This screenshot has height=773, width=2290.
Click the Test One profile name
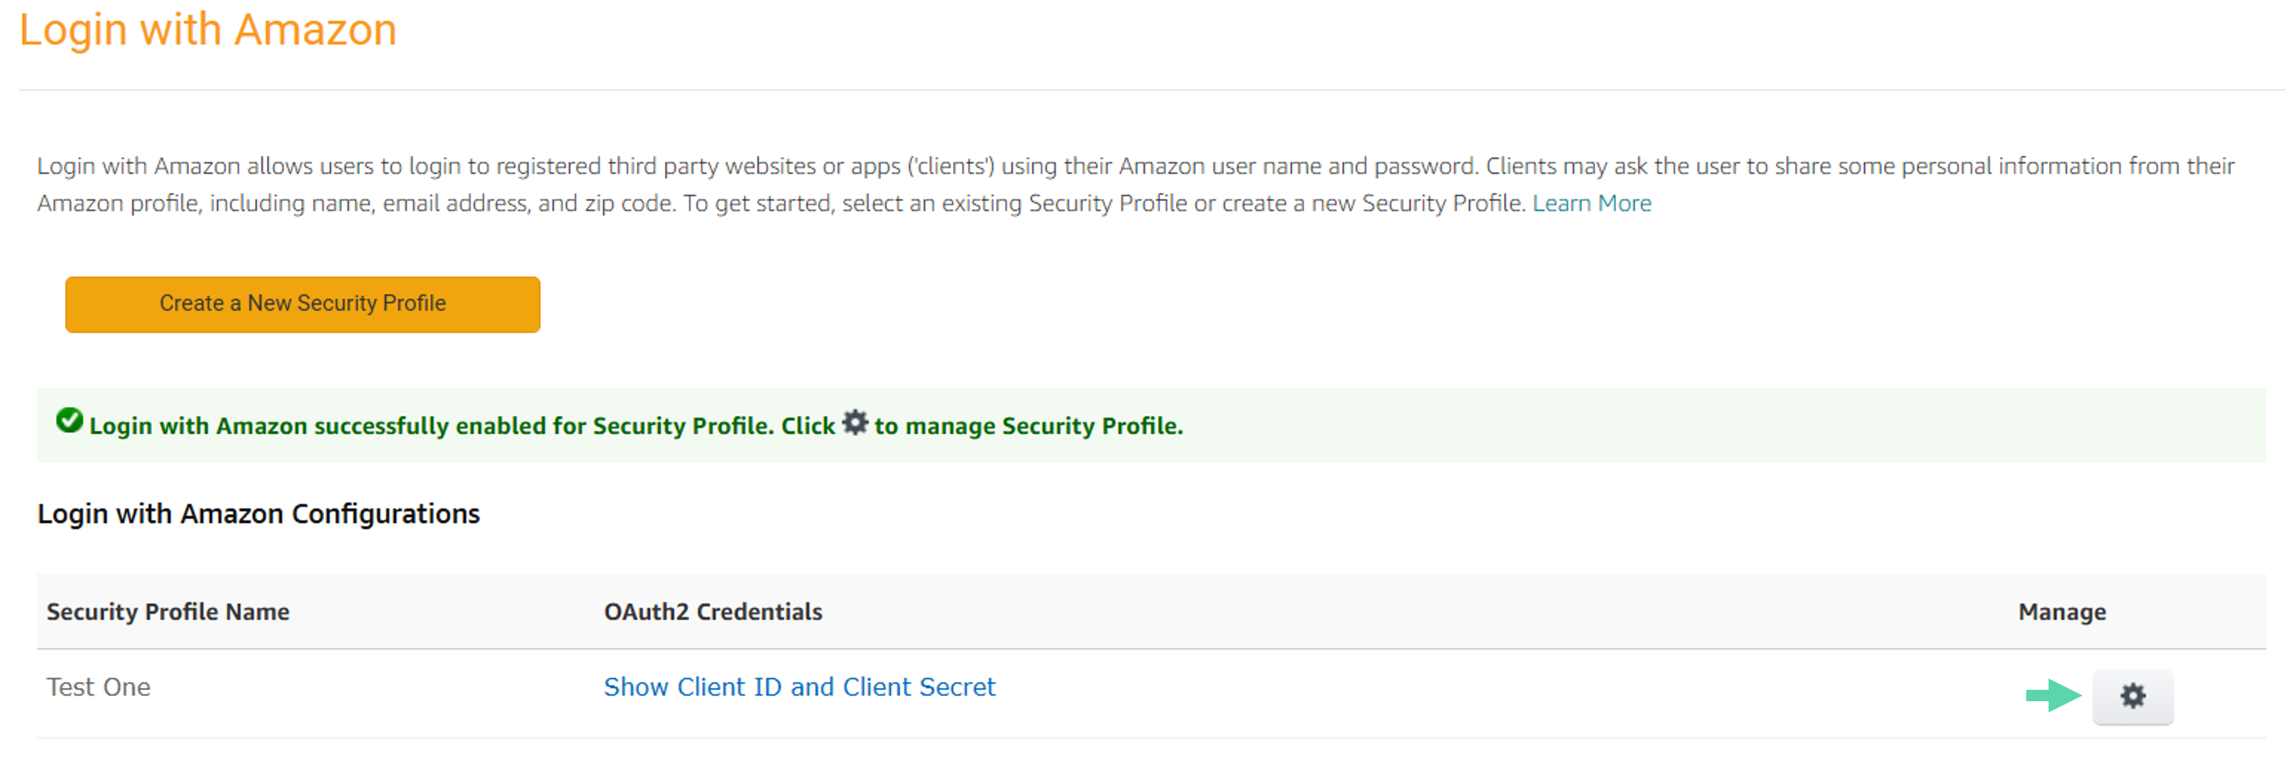99,687
